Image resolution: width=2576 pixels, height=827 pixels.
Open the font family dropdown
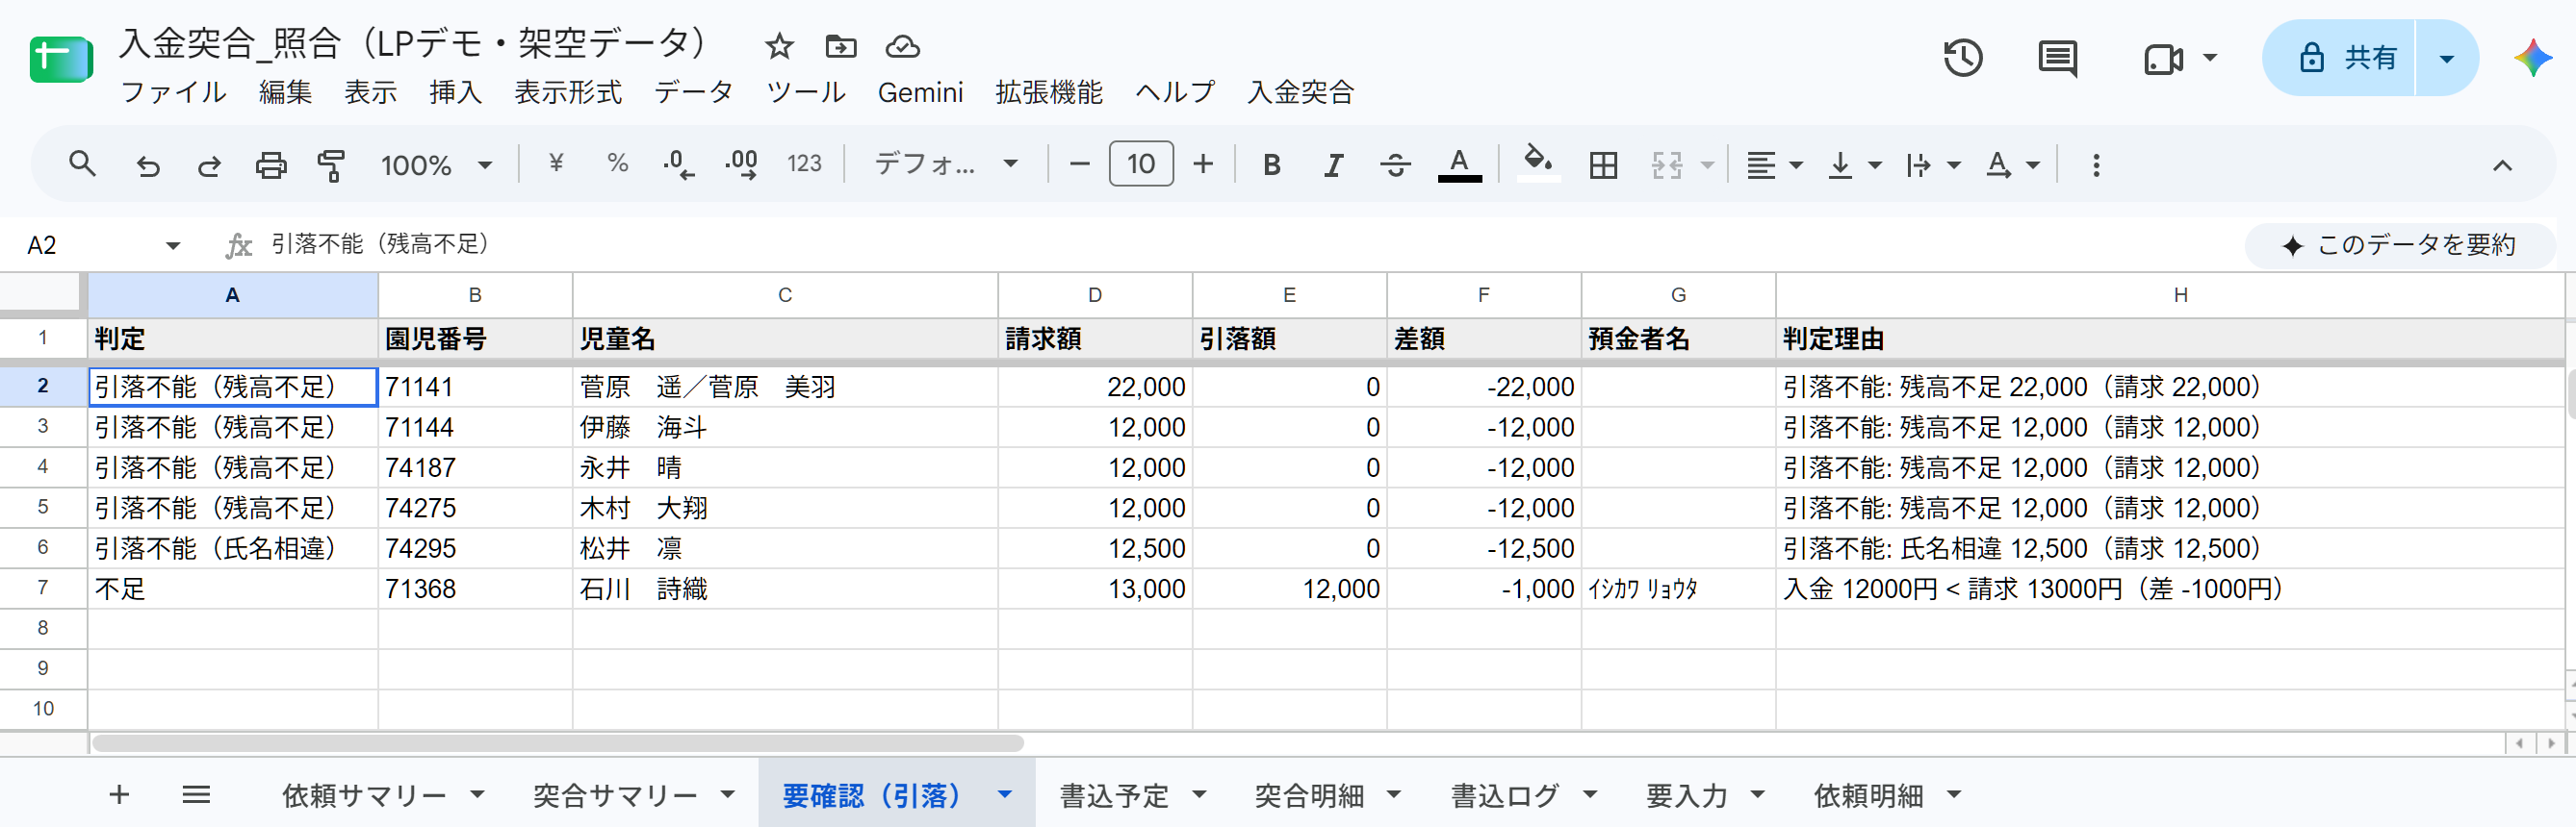point(946,163)
